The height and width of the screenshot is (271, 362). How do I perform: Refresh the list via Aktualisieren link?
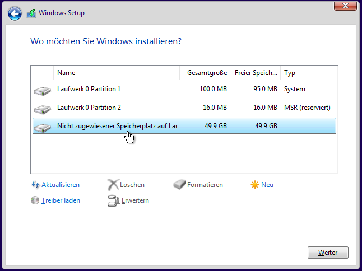61,185
